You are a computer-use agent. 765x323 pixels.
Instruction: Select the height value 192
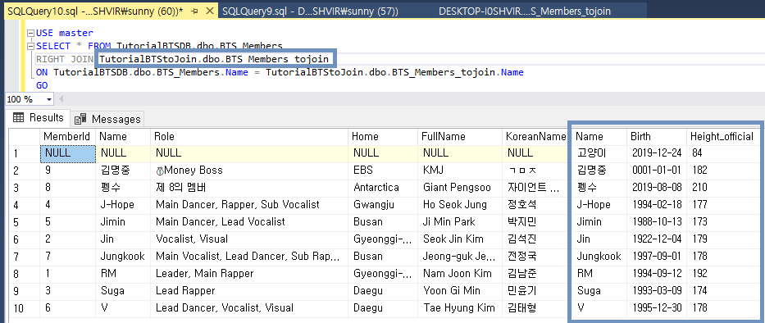[722, 273]
